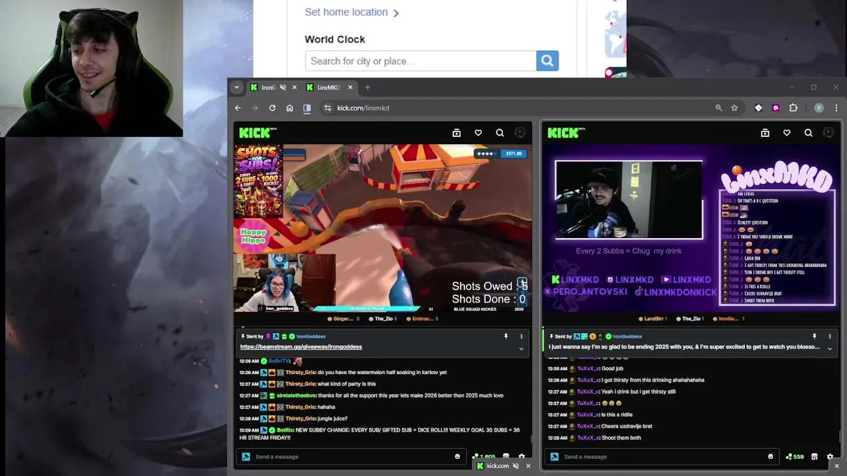The image size is (847, 476).
Task: Close the IronG browser tab
Action: pos(294,87)
